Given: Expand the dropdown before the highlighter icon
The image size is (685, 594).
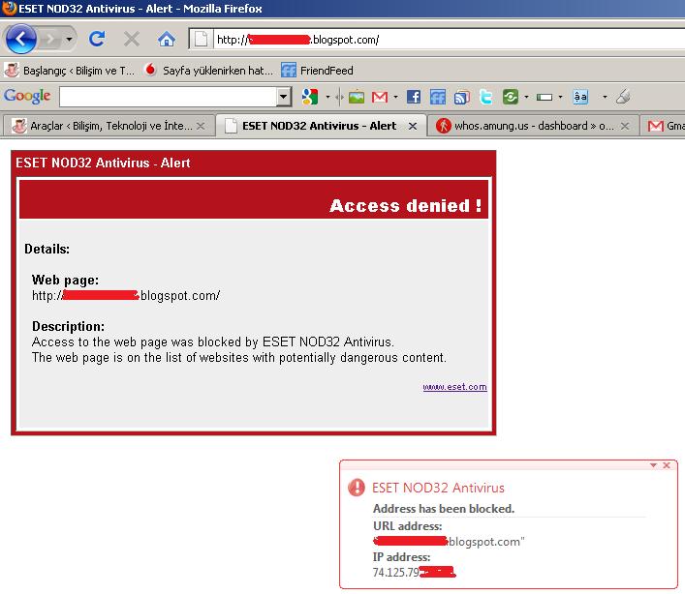Looking at the screenshot, I should click(x=605, y=97).
